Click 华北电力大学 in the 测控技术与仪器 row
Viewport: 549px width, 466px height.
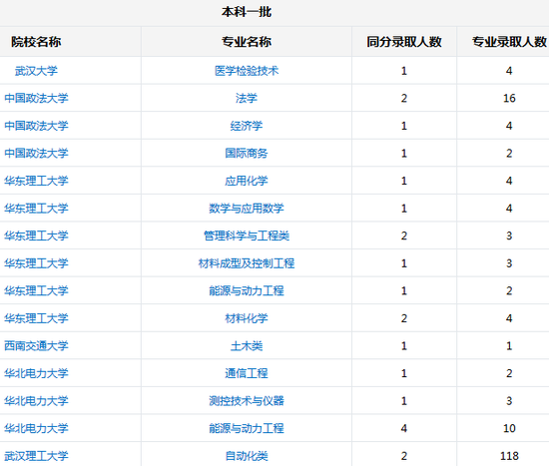click(36, 401)
